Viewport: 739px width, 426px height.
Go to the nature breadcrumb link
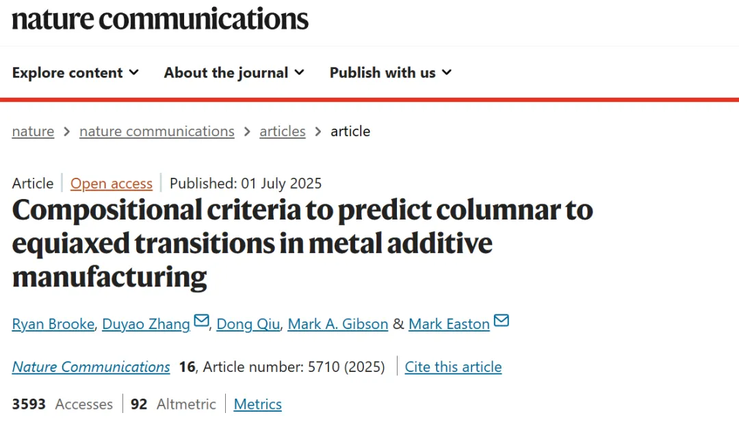point(33,131)
